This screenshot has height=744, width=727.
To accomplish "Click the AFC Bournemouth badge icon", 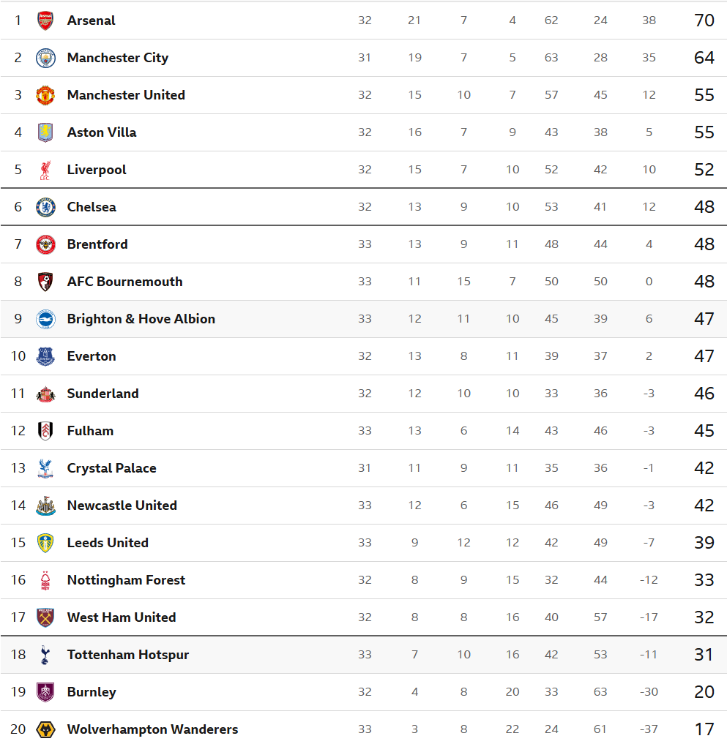I will (45, 282).
